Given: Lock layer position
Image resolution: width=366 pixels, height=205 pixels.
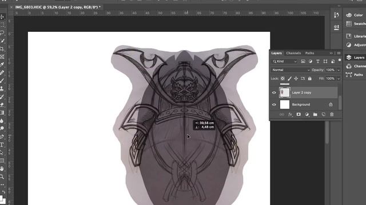Looking at the screenshot, I should pos(296,79).
